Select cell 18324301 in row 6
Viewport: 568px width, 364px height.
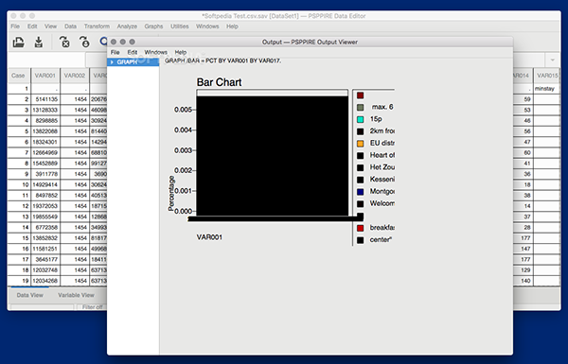coord(45,142)
